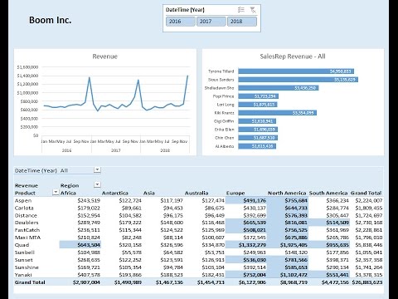Click the Revenue pivot field label
Image resolution: width=398 pixels, height=299 pixels.
click(x=27, y=185)
